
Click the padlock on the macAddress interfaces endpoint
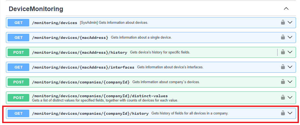pos(283,67)
